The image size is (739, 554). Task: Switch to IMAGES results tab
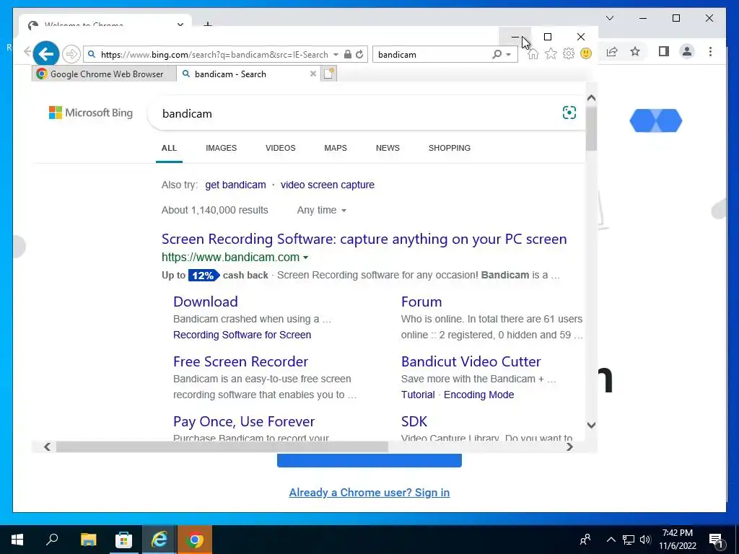point(221,148)
